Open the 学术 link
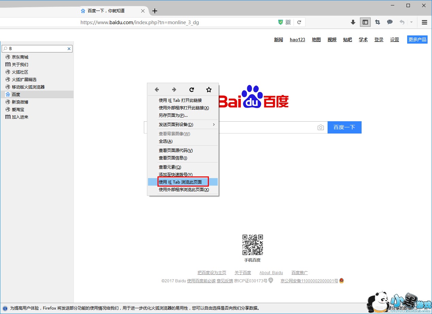 [x=363, y=40]
